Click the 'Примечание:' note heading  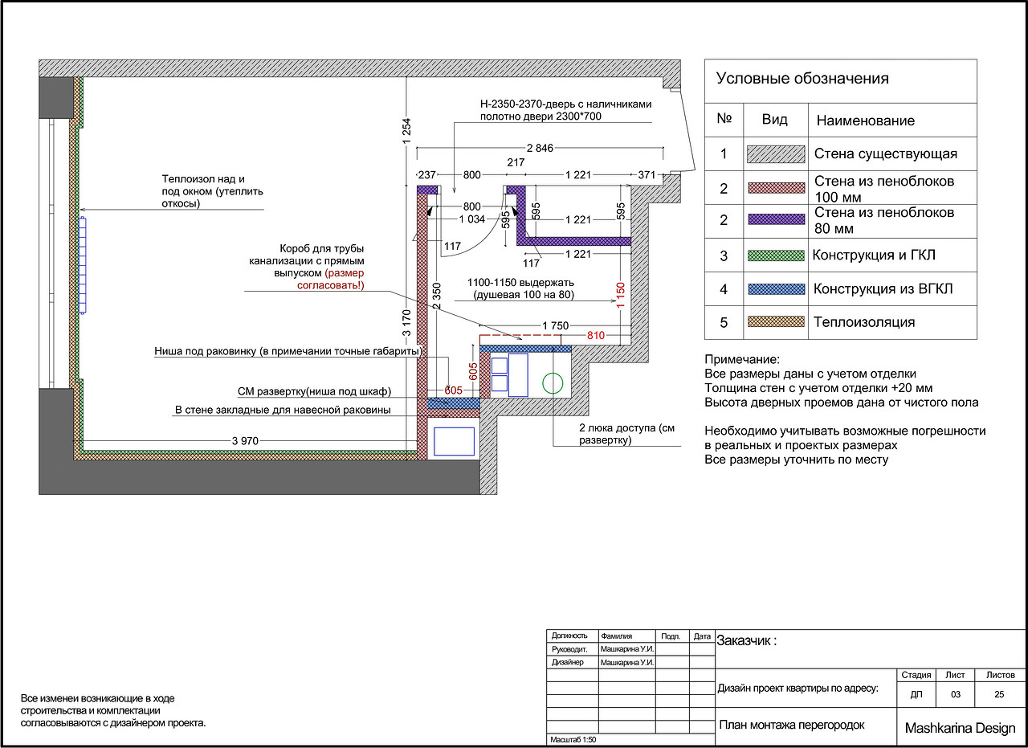742,360
